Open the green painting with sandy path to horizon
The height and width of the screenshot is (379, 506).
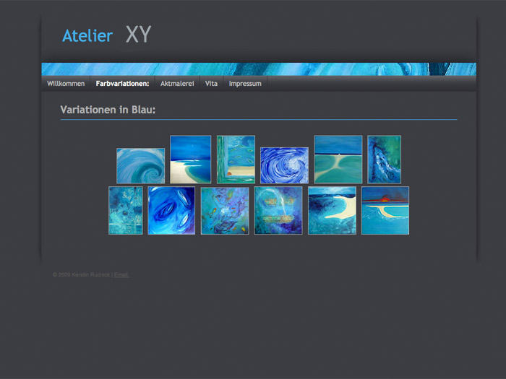(x=338, y=160)
